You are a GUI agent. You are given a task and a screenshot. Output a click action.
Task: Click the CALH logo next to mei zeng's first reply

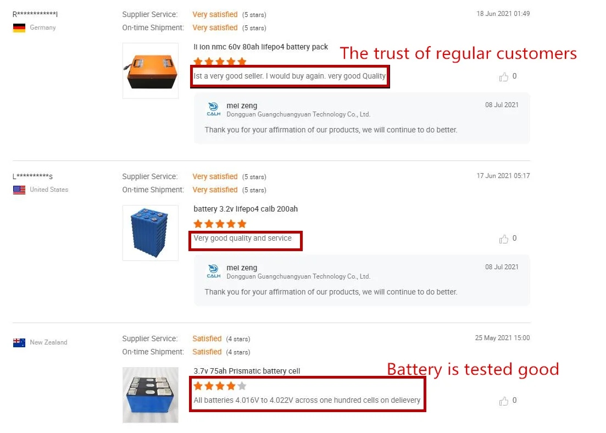click(x=213, y=108)
